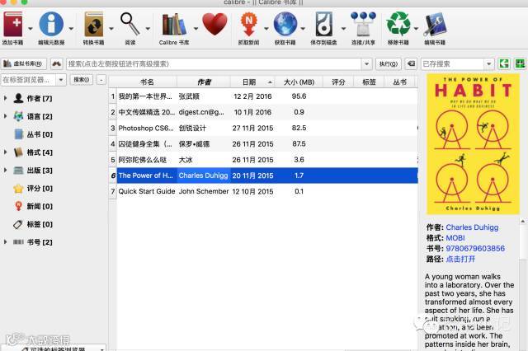This screenshot has width=528, height=351.
Task: Click the Fetch news icon
Action: [248, 24]
